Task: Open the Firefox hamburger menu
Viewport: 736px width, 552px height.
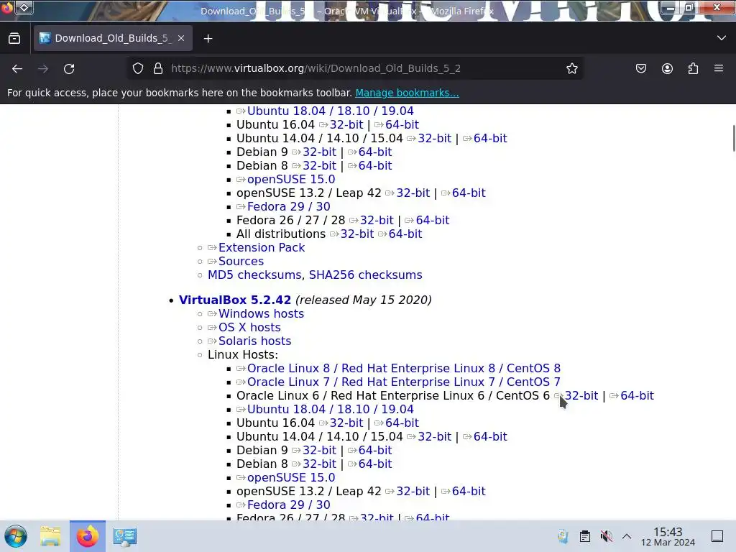Action: click(x=719, y=68)
